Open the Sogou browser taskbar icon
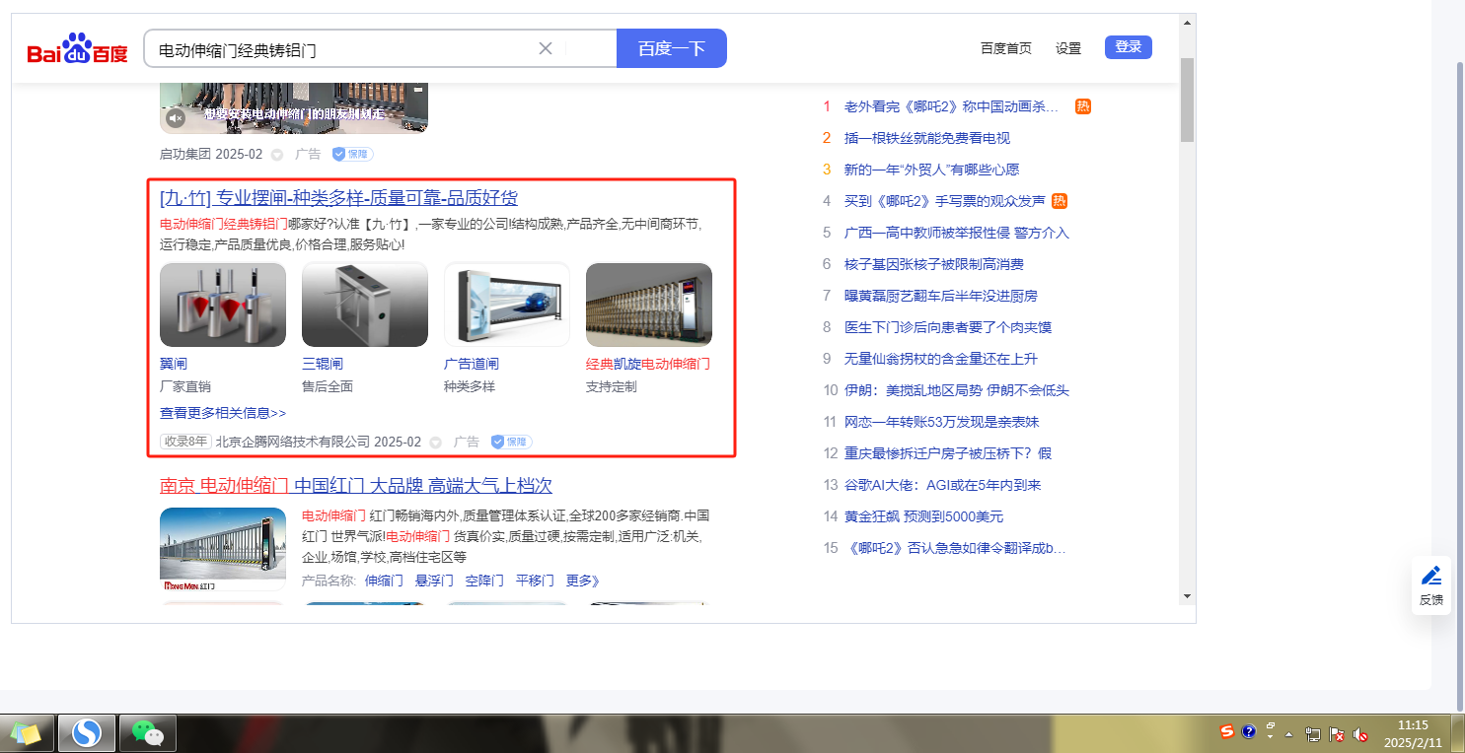1465x753 pixels. tap(87, 732)
